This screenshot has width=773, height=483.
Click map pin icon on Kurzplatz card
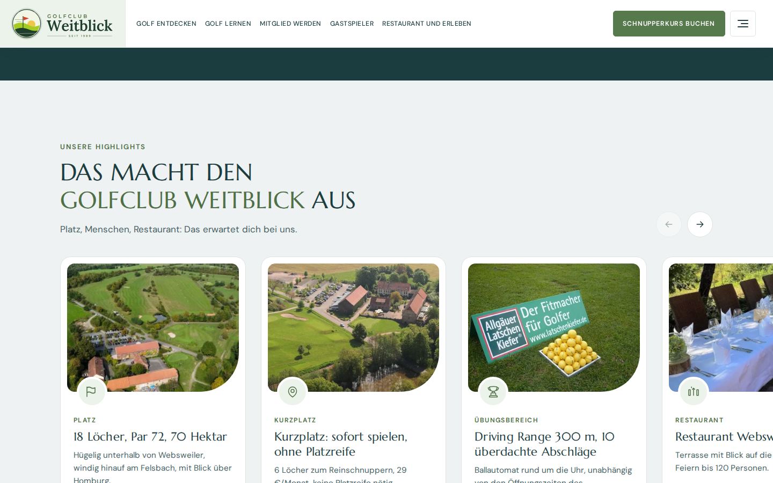click(293, 392)
